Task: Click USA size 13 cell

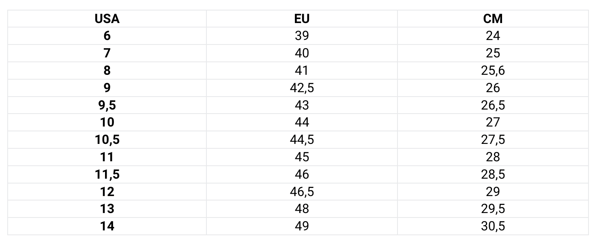Action: (107, 209)
